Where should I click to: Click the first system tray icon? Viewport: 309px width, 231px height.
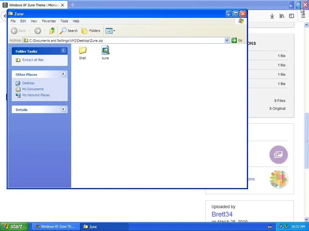coord(281,226)
